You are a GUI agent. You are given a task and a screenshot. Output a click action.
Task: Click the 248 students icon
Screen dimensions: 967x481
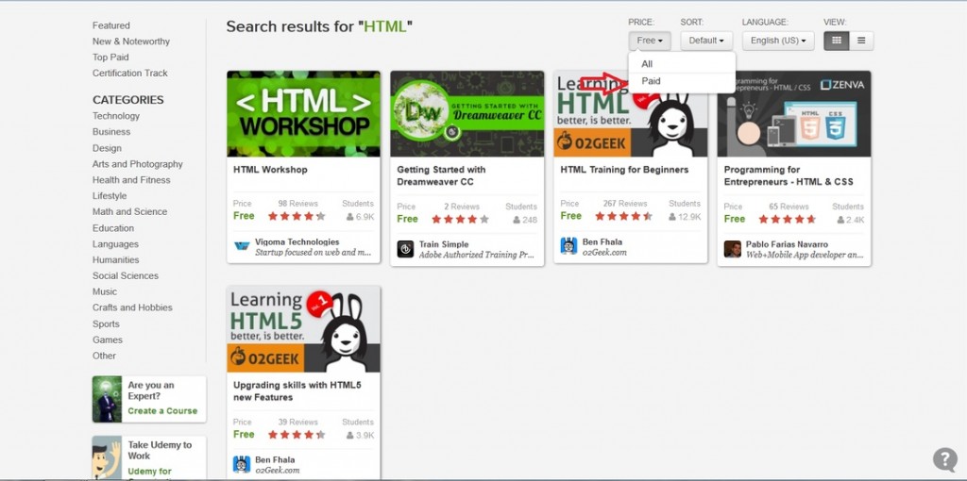tap(517, 220)
